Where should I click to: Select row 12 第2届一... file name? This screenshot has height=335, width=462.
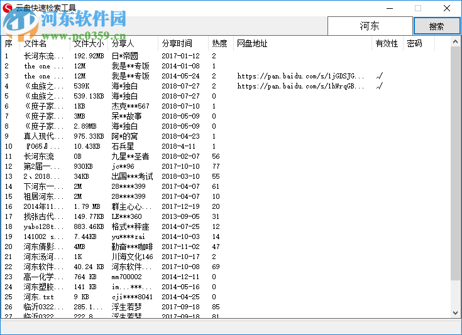click(42, 166)
